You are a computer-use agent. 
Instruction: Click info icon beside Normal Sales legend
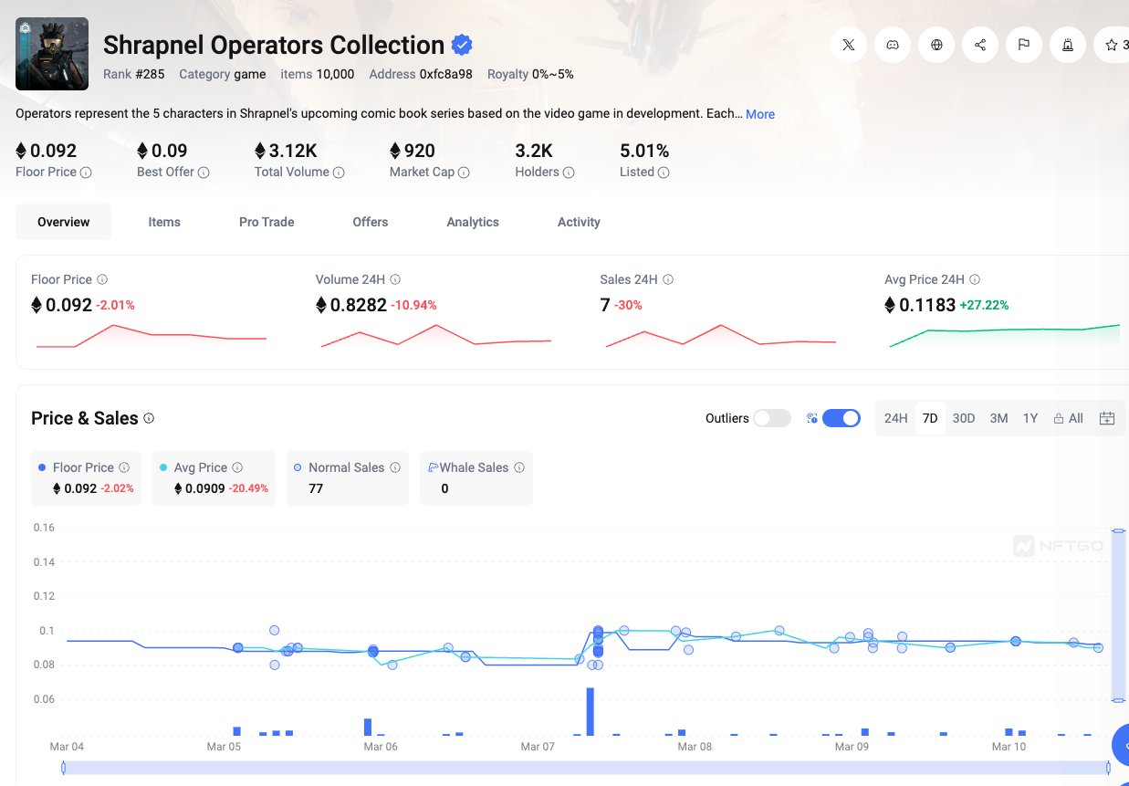point(395,467)
